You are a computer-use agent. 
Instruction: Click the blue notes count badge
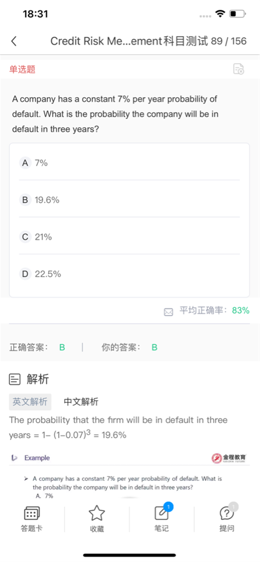(x=168, y=507)
